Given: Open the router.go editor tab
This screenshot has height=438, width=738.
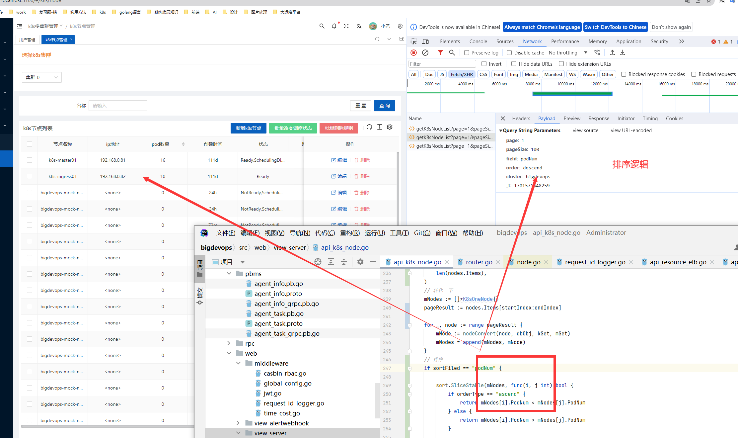Looking at the screenshot, I should [x=479, y=262].
